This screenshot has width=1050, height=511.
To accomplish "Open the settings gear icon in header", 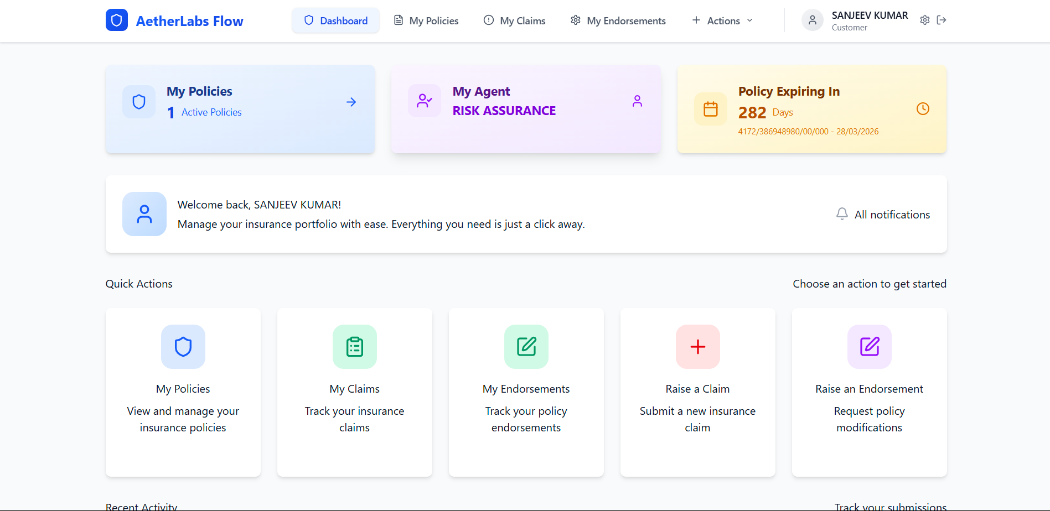I will 924,20.
